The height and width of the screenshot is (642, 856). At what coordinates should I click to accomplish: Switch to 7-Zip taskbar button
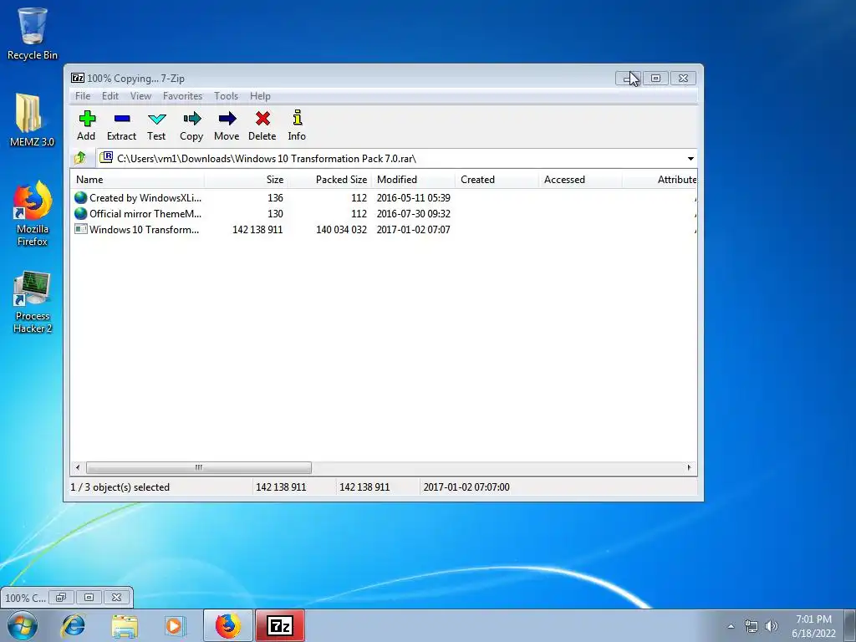(x=280, y=625)
